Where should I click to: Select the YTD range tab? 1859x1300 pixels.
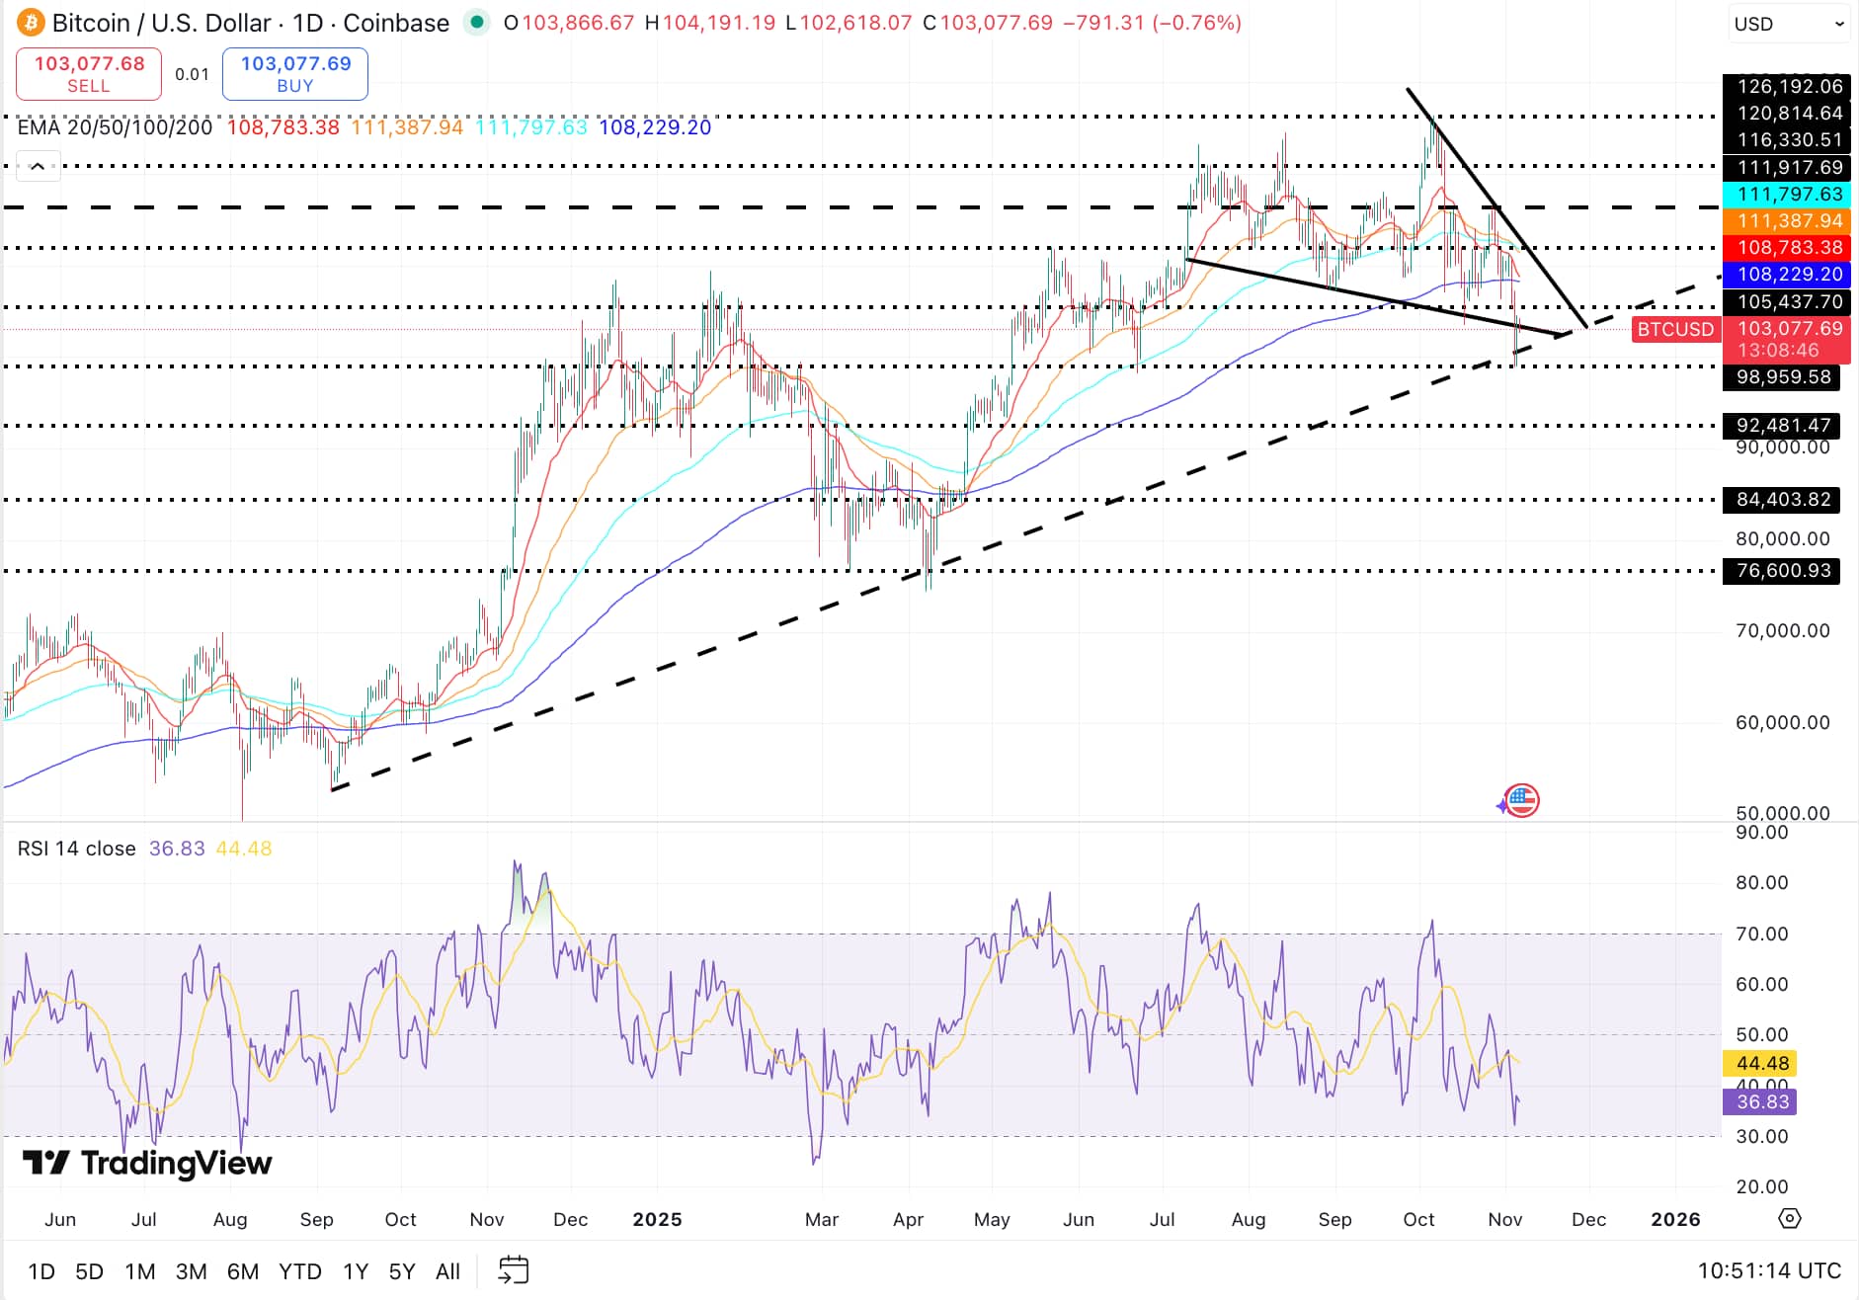(x=300, y=1271)
